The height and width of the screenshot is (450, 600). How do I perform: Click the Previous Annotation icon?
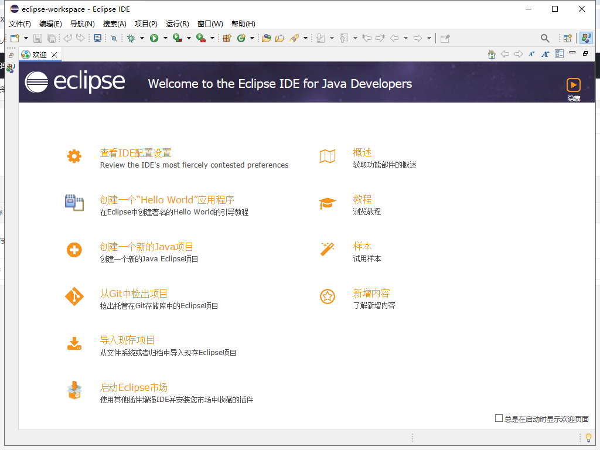[x=344, y=38]
